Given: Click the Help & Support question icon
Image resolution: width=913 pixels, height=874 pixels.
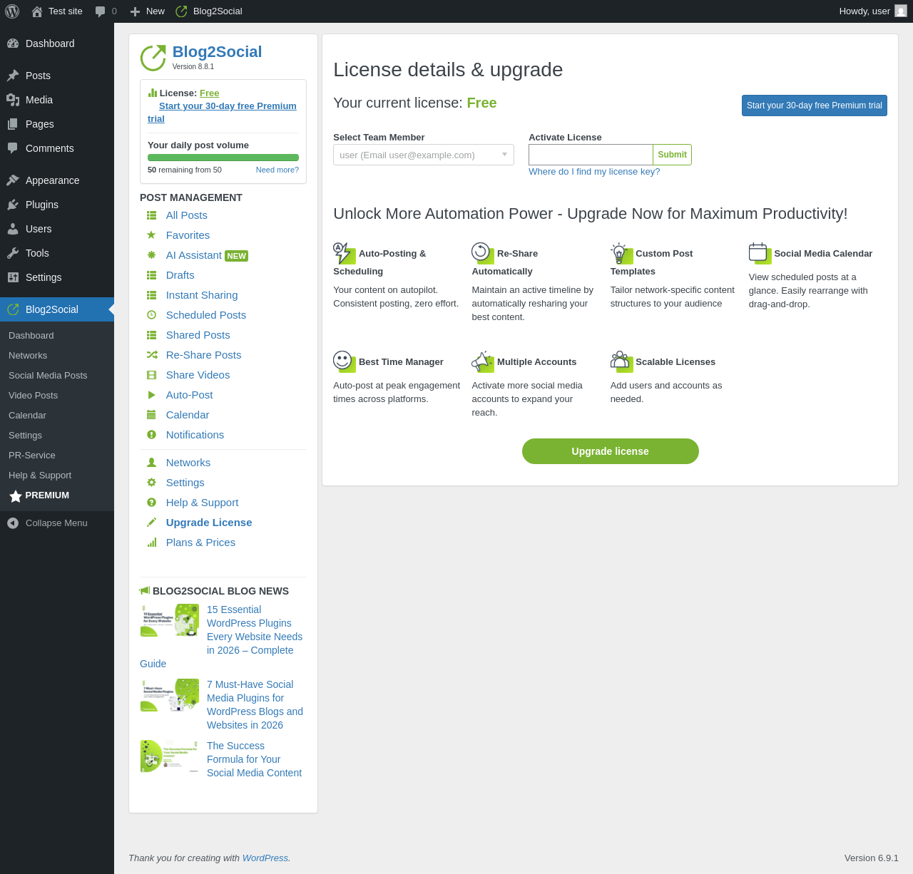Looking at the screenshot, I should click(x=151, y=503).
